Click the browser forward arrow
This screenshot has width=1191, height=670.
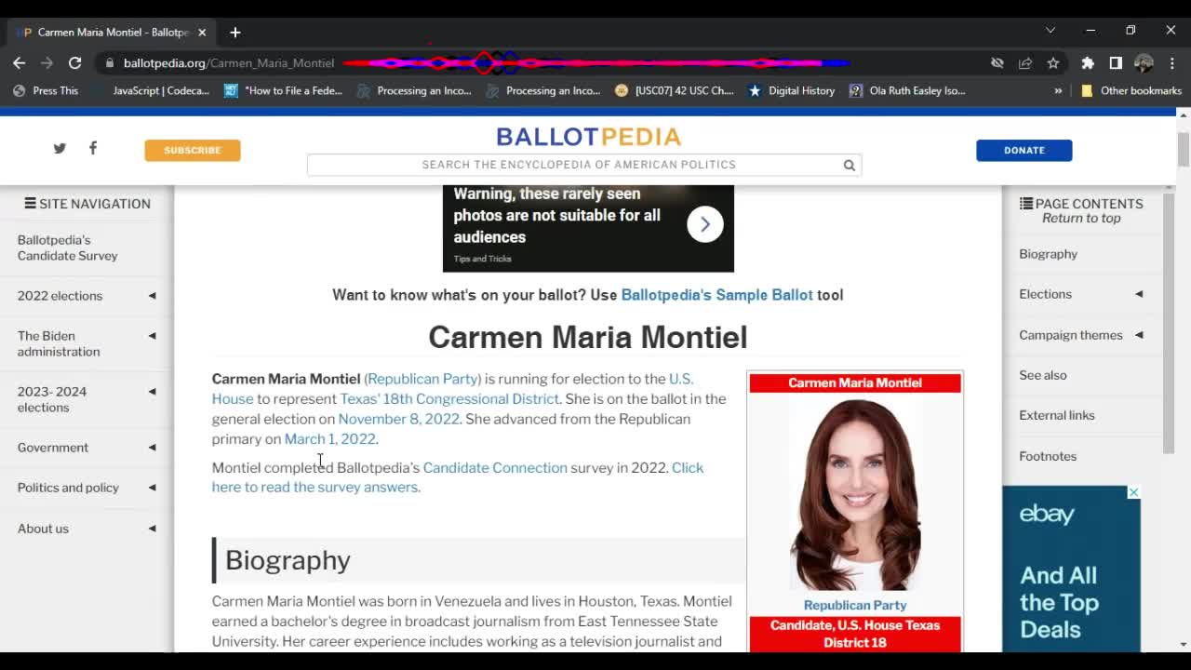pos(47,62)
